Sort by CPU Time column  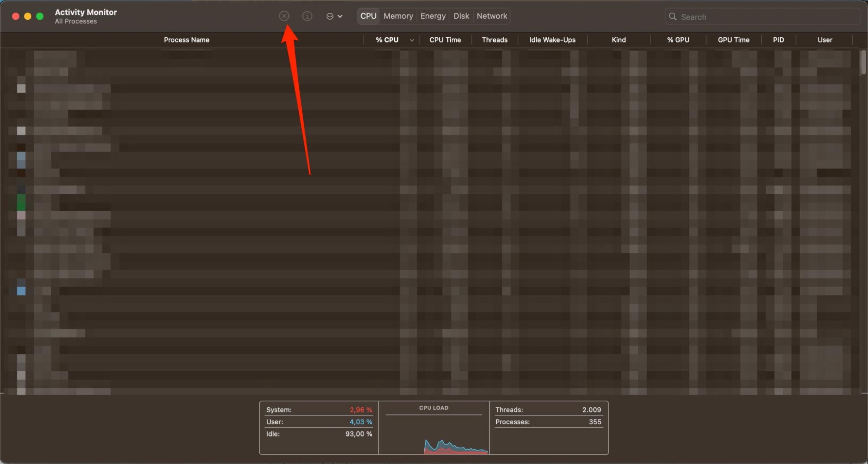[445, 40]
